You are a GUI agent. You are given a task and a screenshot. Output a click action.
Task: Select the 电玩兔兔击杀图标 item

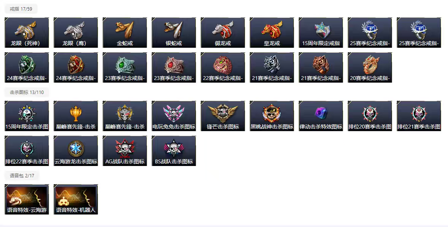(174, 116)
